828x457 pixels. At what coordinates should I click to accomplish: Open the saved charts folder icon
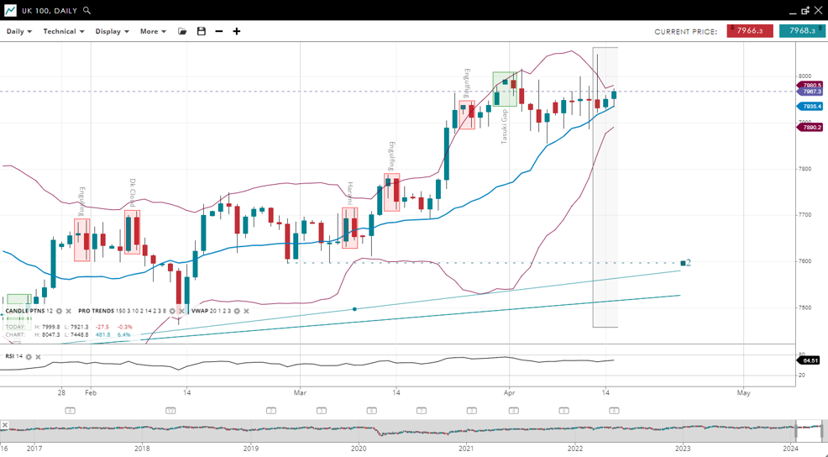pos(182,31)
